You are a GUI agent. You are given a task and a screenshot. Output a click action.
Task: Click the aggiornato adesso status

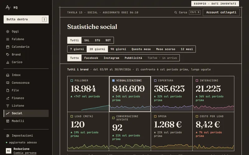point(21,143)
